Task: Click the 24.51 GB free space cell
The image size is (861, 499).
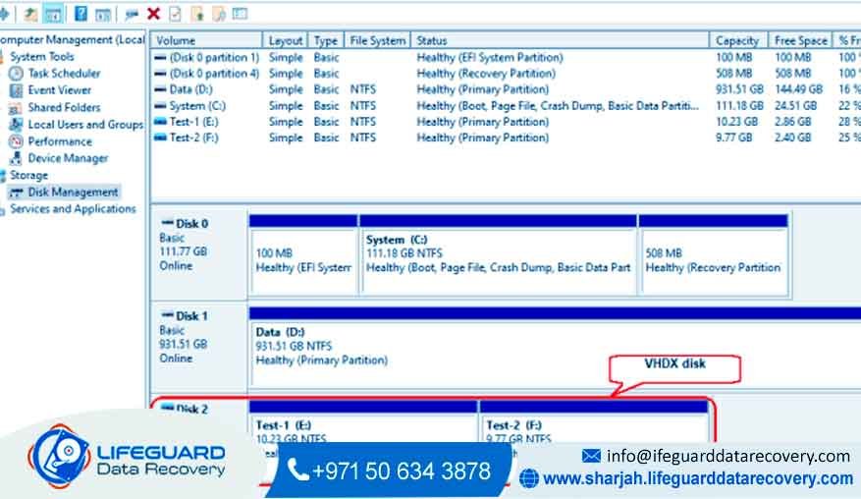Action: tap(795, 105)
